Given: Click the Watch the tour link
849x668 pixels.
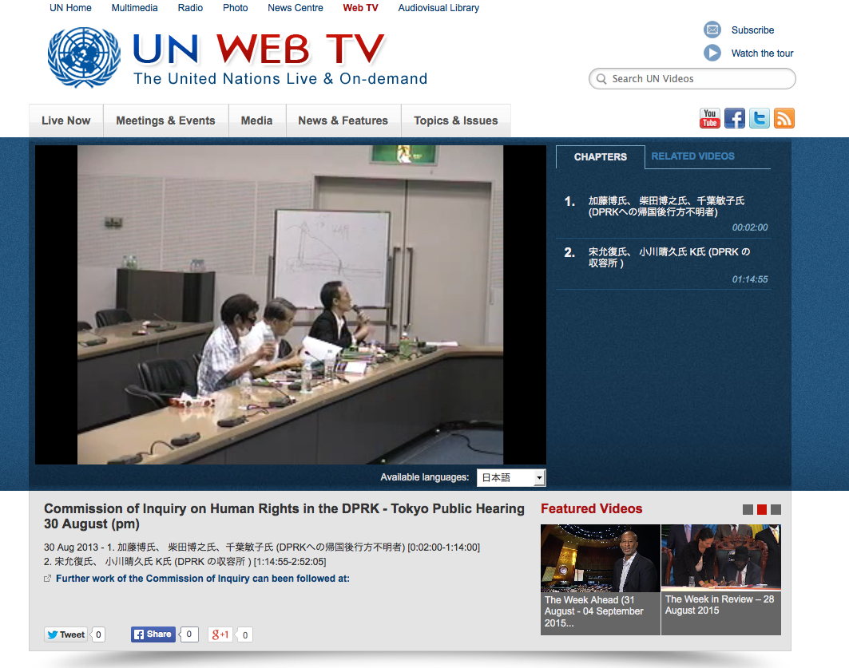Looking at the screenshot, I should click(x=763, y=53).
